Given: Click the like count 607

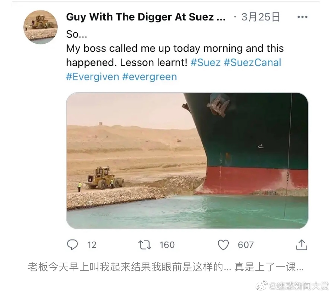Looking at the screenshot, I should (246, 245).
